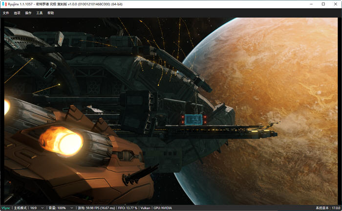This screenshot has height=211, width=342.
Task: Minimize the Ryujinx window
Action: 311,4
